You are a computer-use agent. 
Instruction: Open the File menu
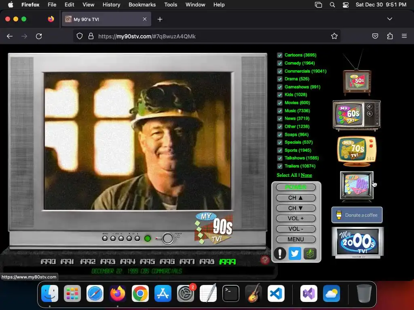(x=52, y=5)
